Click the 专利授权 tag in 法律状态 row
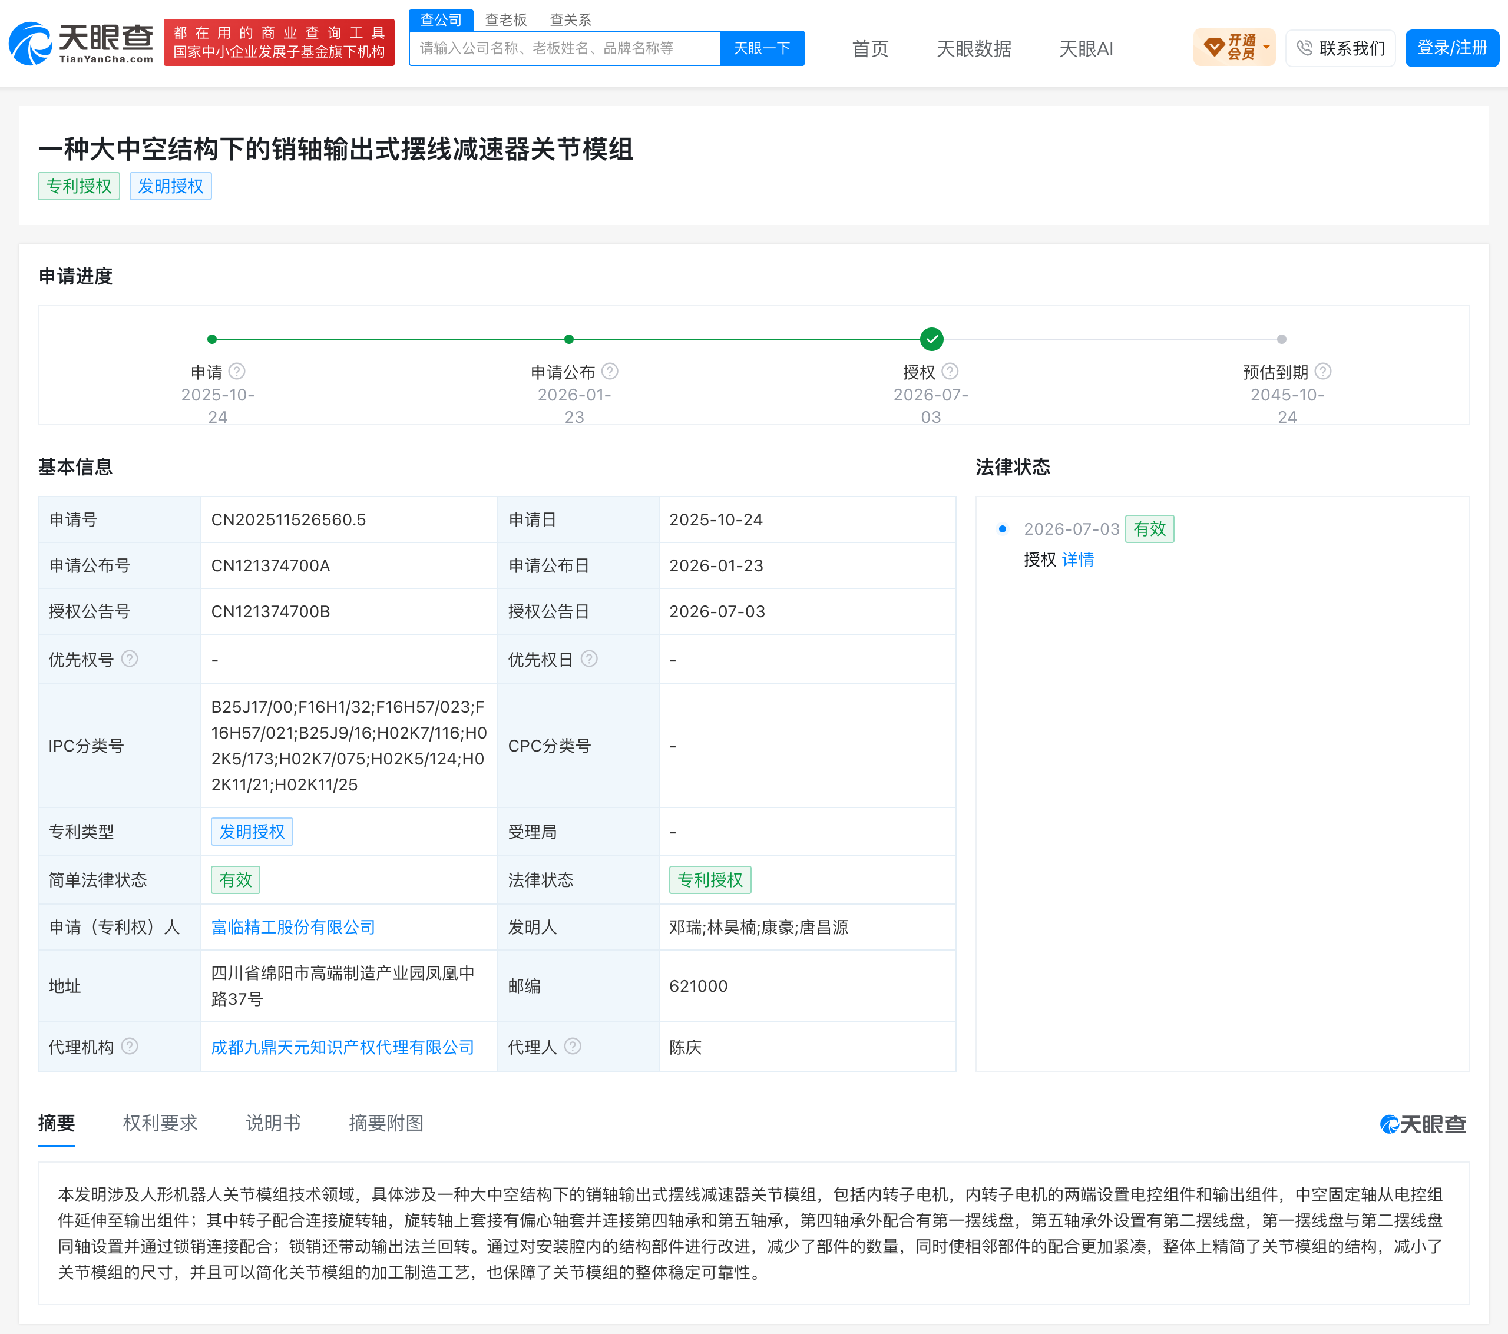1508x1334 pixels. pos(710,880)
